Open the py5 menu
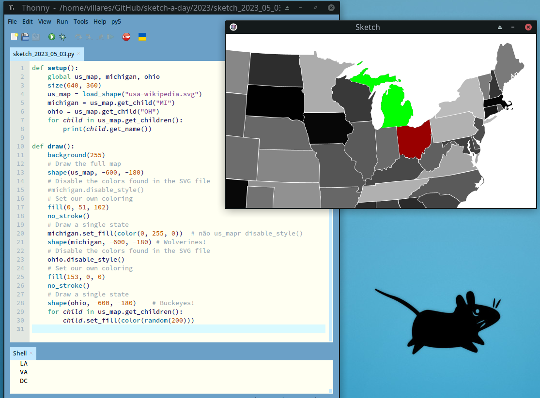Viewport: 540px width, 398px height. point(116,22)
